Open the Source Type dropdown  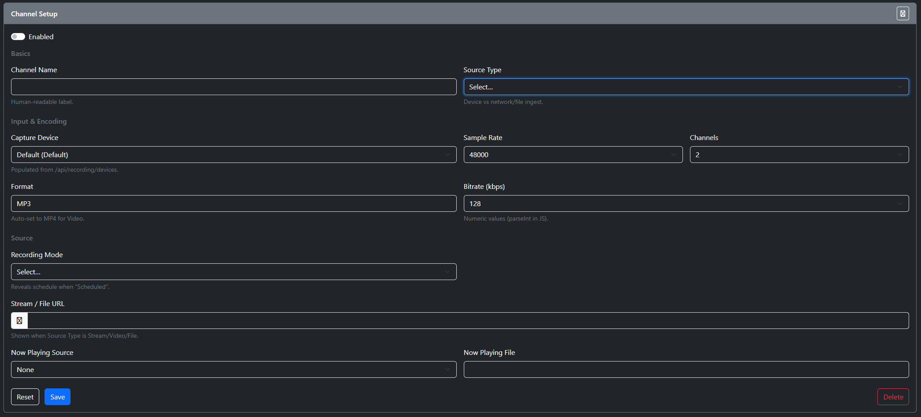click(x=686, y=87)
